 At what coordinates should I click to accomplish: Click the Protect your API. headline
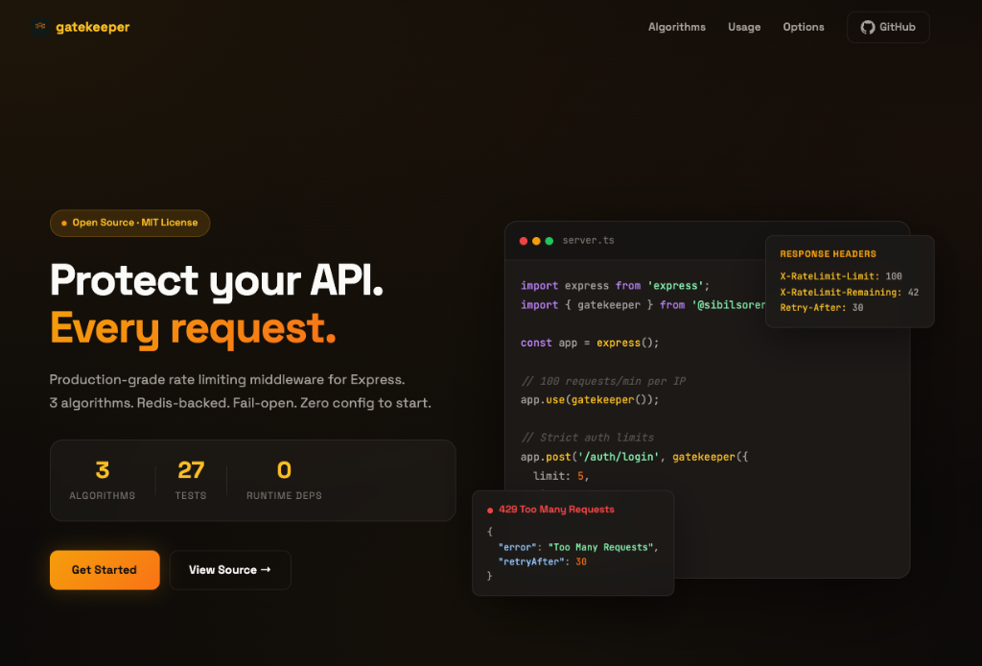pyautogui.click(x=217, y=279)
